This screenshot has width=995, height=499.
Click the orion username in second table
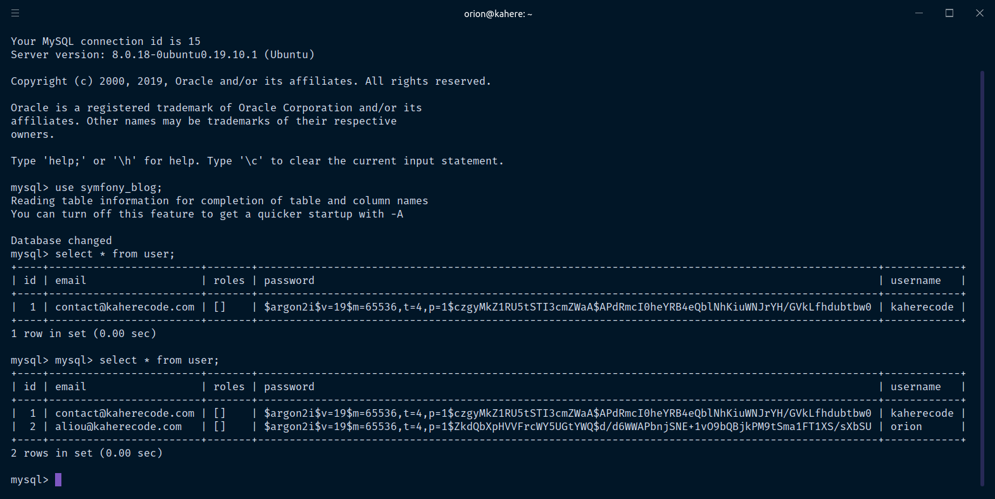click(x=906, y=427)
